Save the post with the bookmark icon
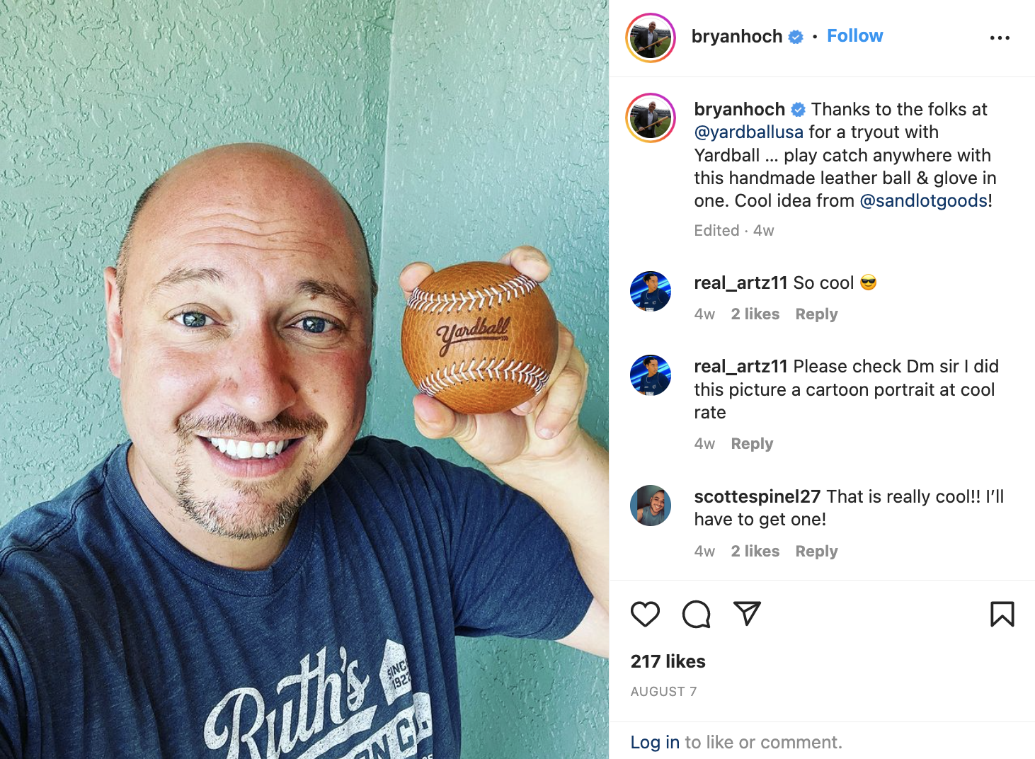Viewport: 1035px width, 759px height. 1002,614
